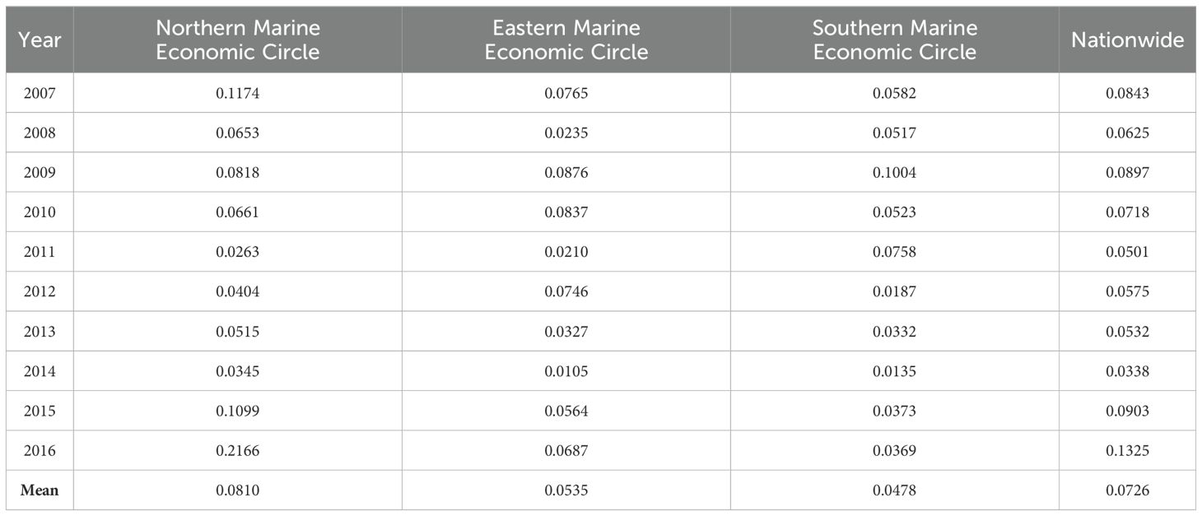This screenshot has height=516, width=1202.
Task: Select Southern value 0.1004 for 2009
Action: (895, 173)
